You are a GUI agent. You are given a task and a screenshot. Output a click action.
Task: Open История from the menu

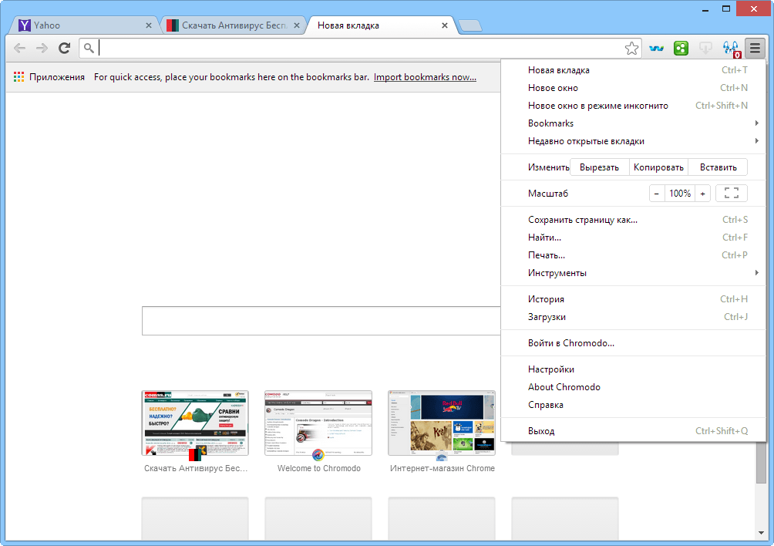634,299
